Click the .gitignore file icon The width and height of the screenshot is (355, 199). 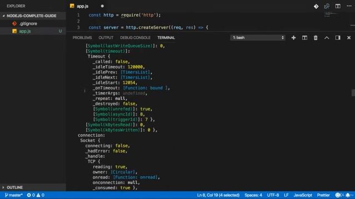(x=14, y=23)
